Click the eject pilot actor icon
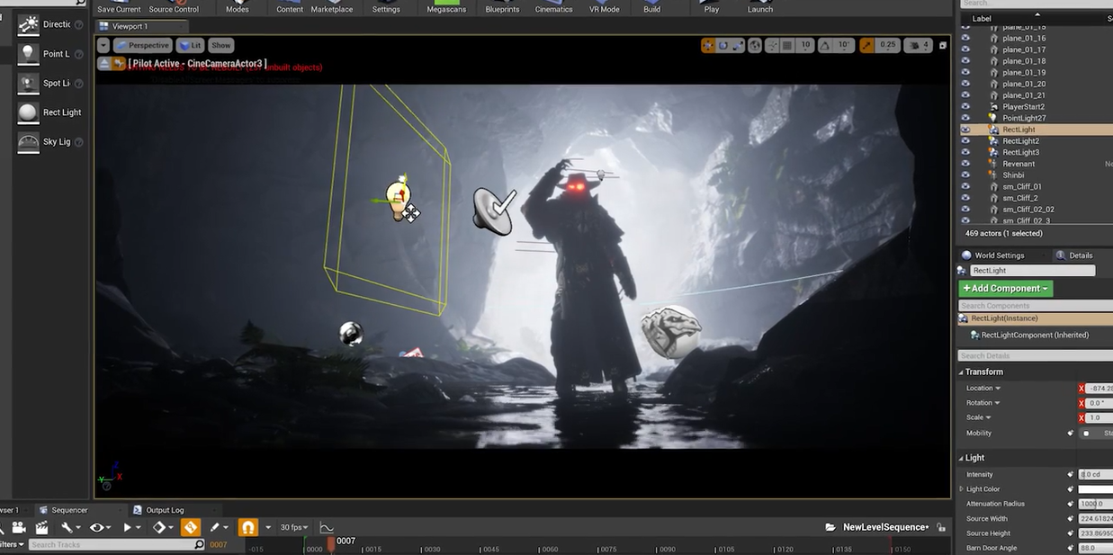 click(104, 64)
